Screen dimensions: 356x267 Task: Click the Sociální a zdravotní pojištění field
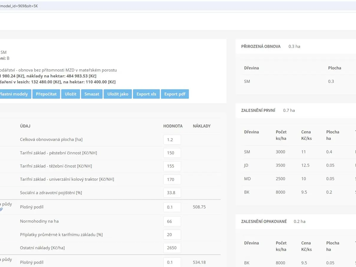(172, 193)
